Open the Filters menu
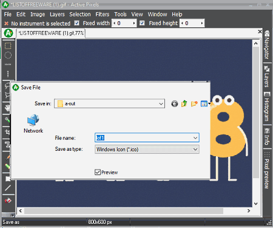The width and height of the screenshot is (273, 228). tap(103, 15)
